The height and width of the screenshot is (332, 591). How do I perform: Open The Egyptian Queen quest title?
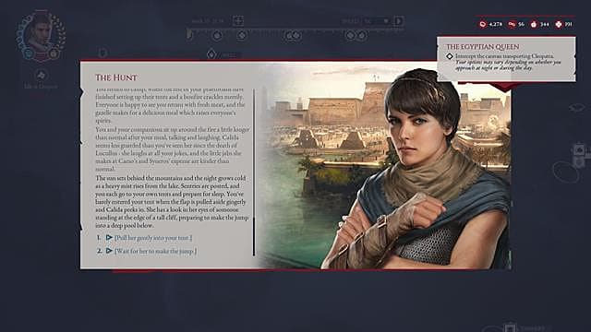[x=482, y=47]
